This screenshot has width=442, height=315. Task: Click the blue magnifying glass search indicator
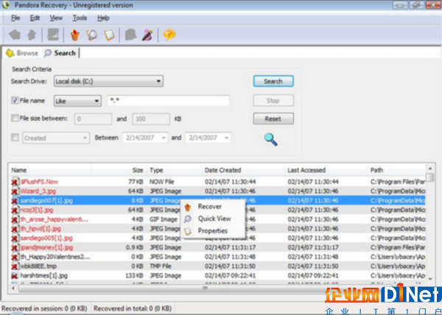pyautogui.click(x=270, y=140)
